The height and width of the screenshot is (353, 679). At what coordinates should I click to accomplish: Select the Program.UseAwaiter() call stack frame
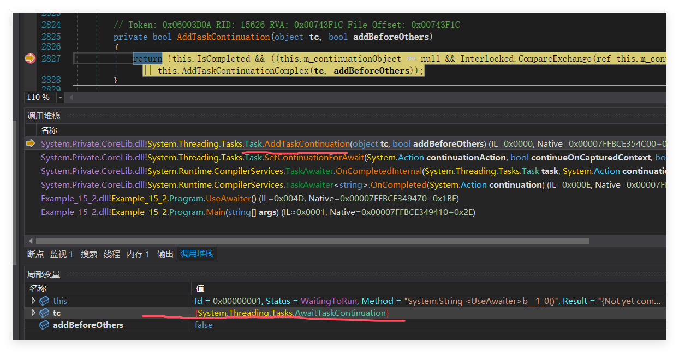(250, 199)
